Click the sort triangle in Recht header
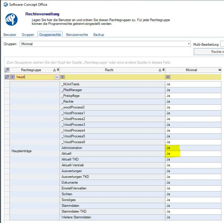 coord(160,70)
